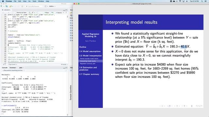Open the Preview app menu
Screen dimensions: 209x117
coord(9,1)
